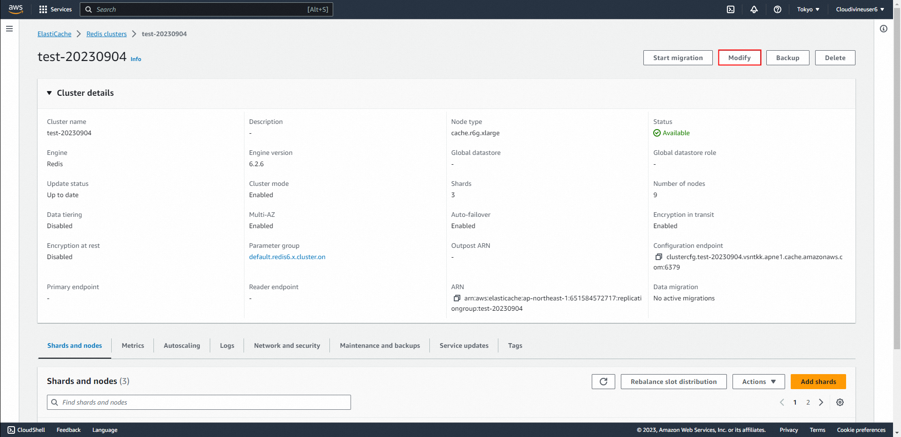Click the No active migrations text

[x=684, y=298]
